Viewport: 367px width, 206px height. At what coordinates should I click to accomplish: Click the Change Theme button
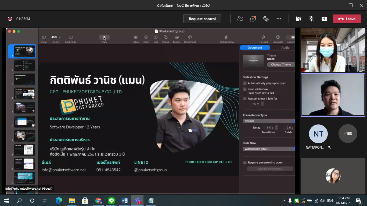281,65
